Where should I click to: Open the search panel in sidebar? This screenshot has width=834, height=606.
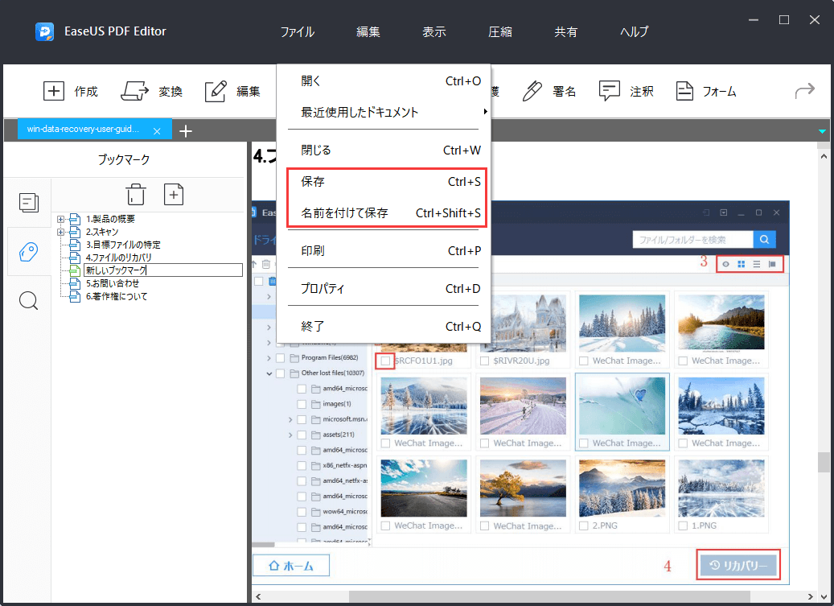29,300
